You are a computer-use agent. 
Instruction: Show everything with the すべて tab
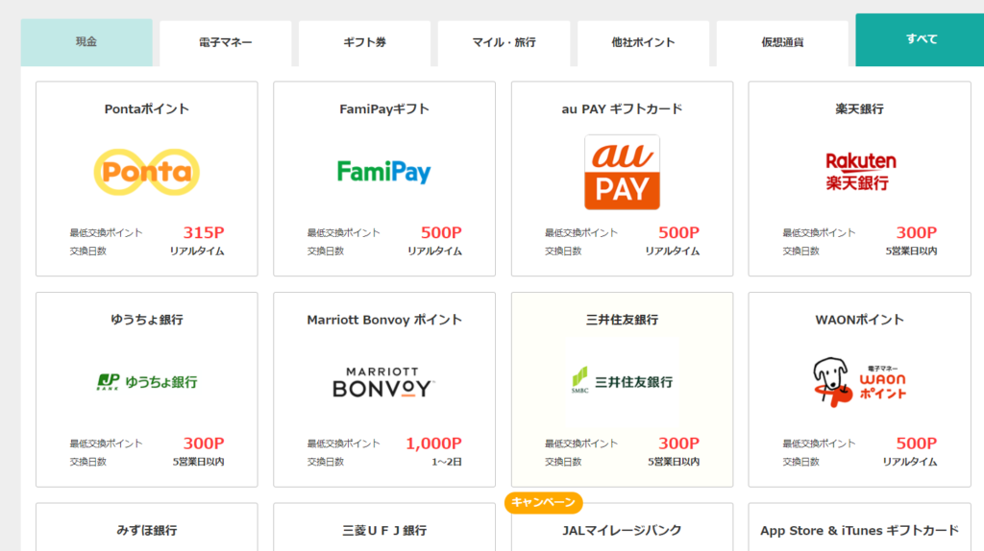point(921,39)
